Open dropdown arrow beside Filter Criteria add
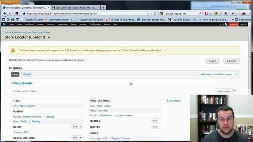Viewport: 253px width, 142px height. coord(80,138)
